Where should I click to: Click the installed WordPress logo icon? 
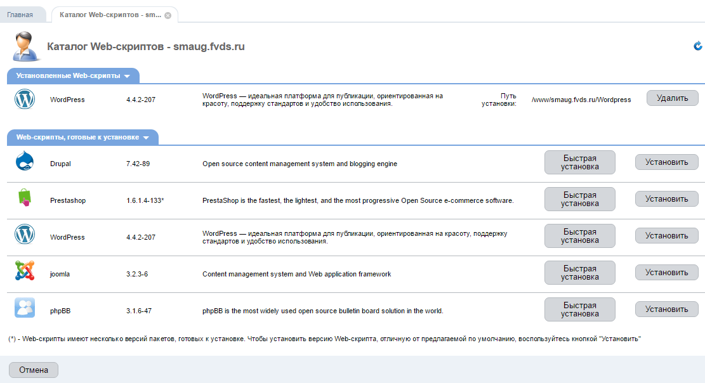point(25,99)
